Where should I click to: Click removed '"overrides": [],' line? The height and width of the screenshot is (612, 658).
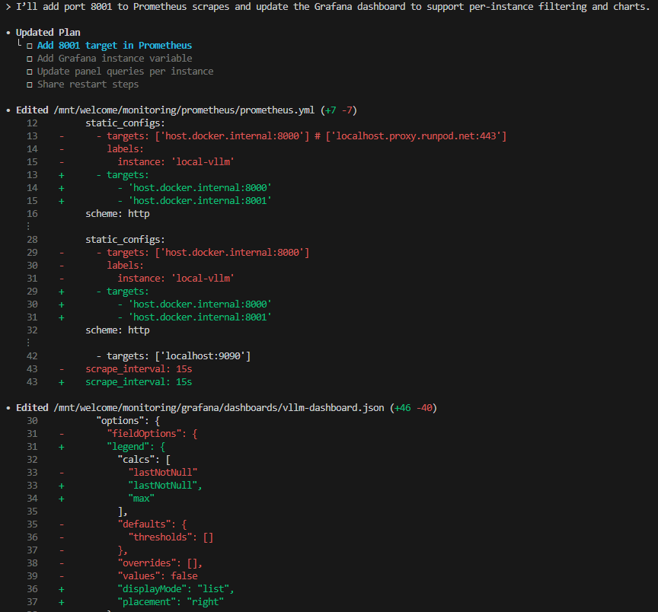tap(160, 563)
